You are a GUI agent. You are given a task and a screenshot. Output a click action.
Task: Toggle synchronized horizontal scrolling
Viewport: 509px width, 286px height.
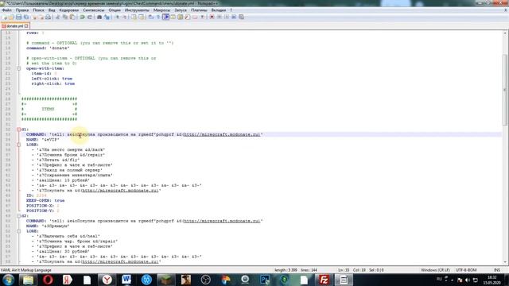point(142,17)
